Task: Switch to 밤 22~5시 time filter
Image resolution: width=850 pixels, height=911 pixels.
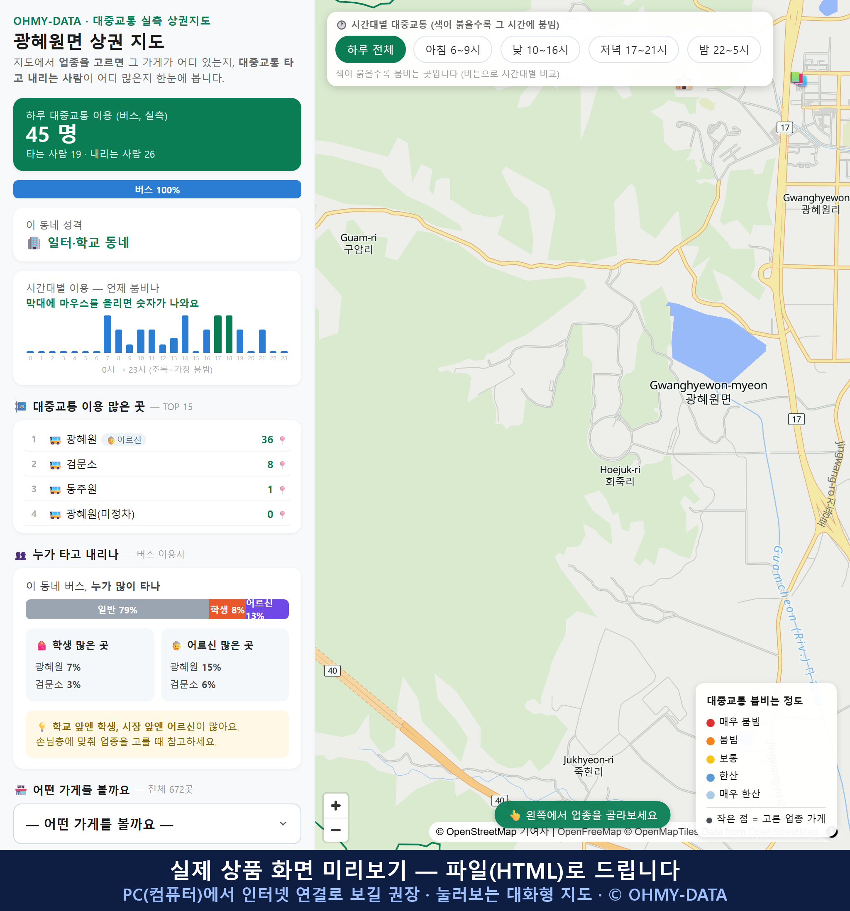Action: pos(724,49)
